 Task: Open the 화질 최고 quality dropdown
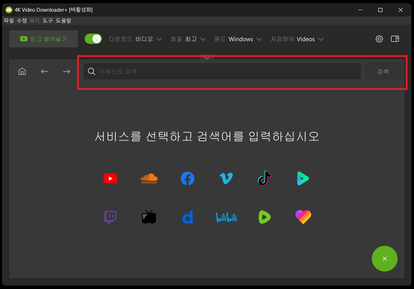click(x=188, y=39)
